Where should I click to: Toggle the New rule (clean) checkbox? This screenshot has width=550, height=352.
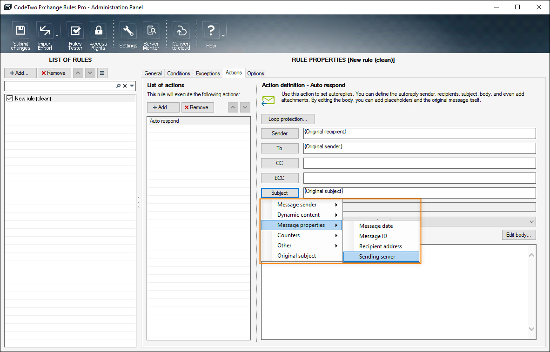pyautogui.click(x=9, y=99)
